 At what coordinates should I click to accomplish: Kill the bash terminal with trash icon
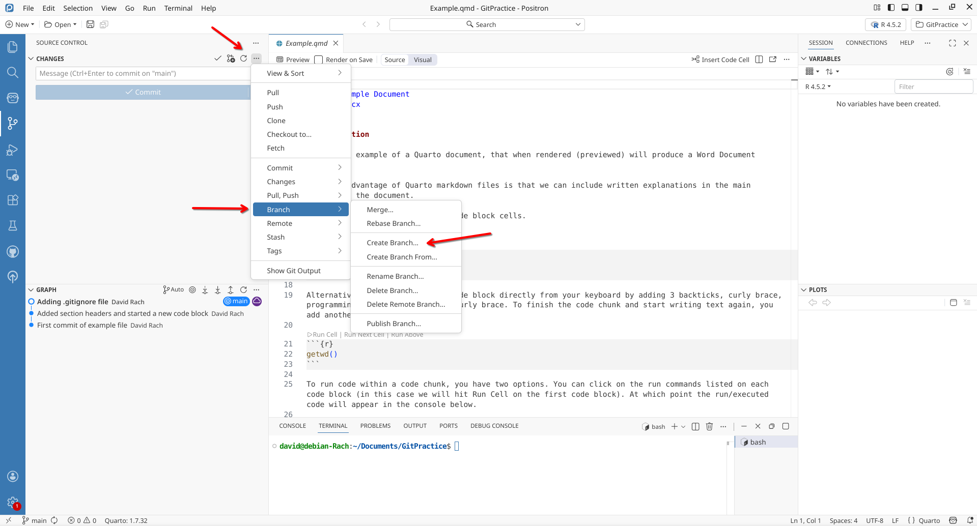(709, 426)
